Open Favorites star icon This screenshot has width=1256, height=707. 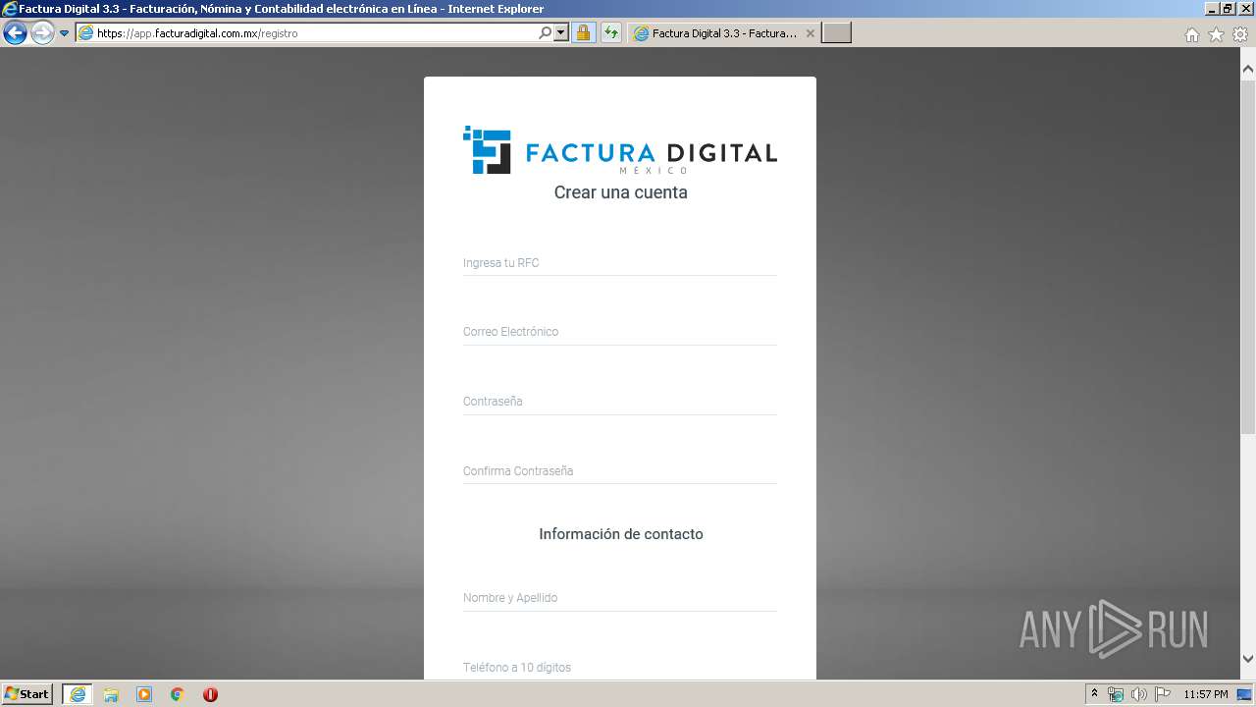(1216, 34)
